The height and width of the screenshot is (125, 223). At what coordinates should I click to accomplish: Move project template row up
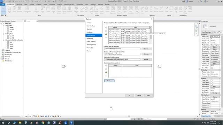coord(106,27)
